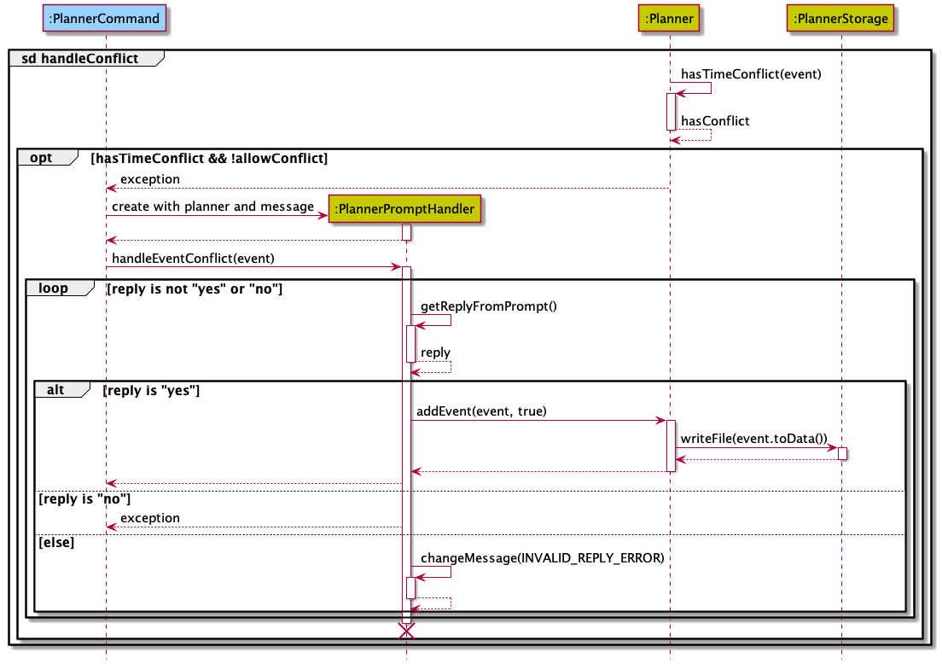Click the destruction X below PlannerPromptHandler
942x664 pixels.
pyautogui.click(x=406, y=631)
